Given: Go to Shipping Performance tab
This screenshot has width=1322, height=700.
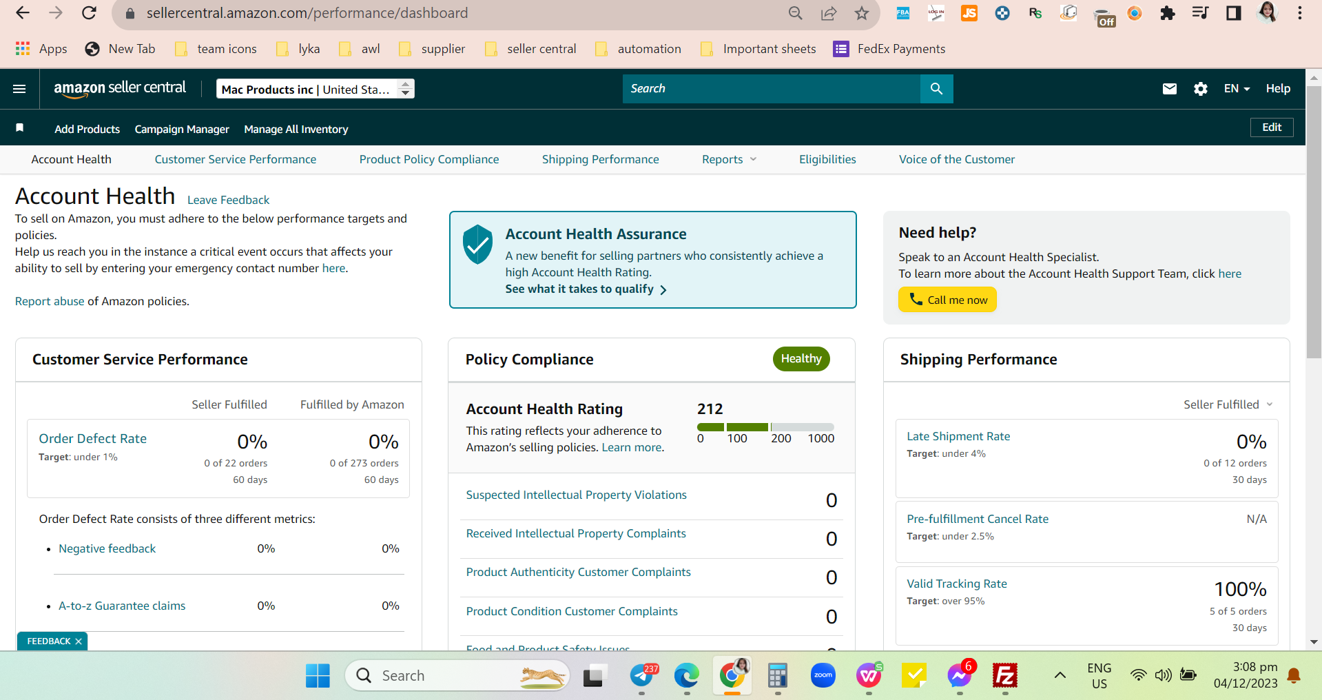Looking at the screenshot, I should coord(601,160).
